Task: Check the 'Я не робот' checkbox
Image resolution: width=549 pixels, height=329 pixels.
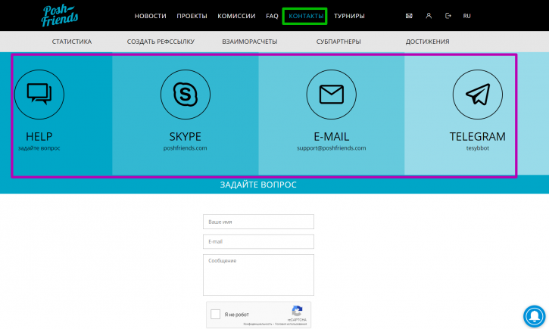Action: [215, 314]
